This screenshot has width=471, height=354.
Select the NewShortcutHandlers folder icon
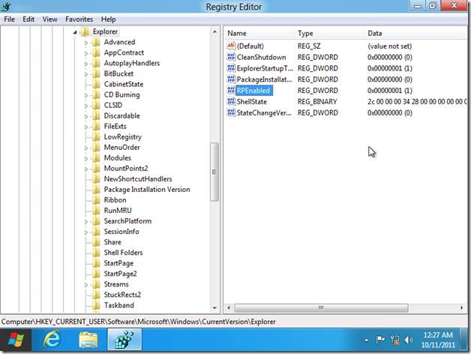click(96, 178)
